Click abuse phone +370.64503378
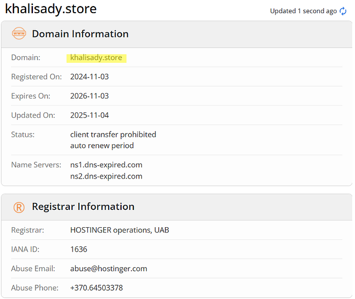The height and width of the screenshot is (299, 355). [96, 288]
